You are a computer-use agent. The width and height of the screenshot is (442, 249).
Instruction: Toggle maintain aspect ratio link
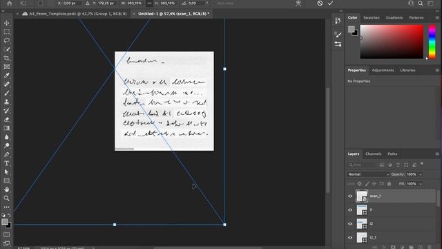click(x=149, y=3)
